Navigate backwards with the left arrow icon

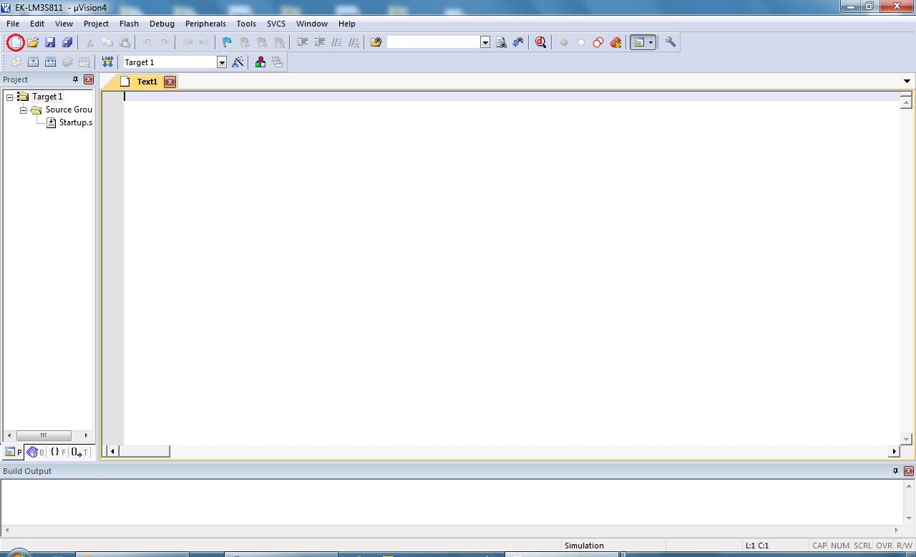(187, 42)
